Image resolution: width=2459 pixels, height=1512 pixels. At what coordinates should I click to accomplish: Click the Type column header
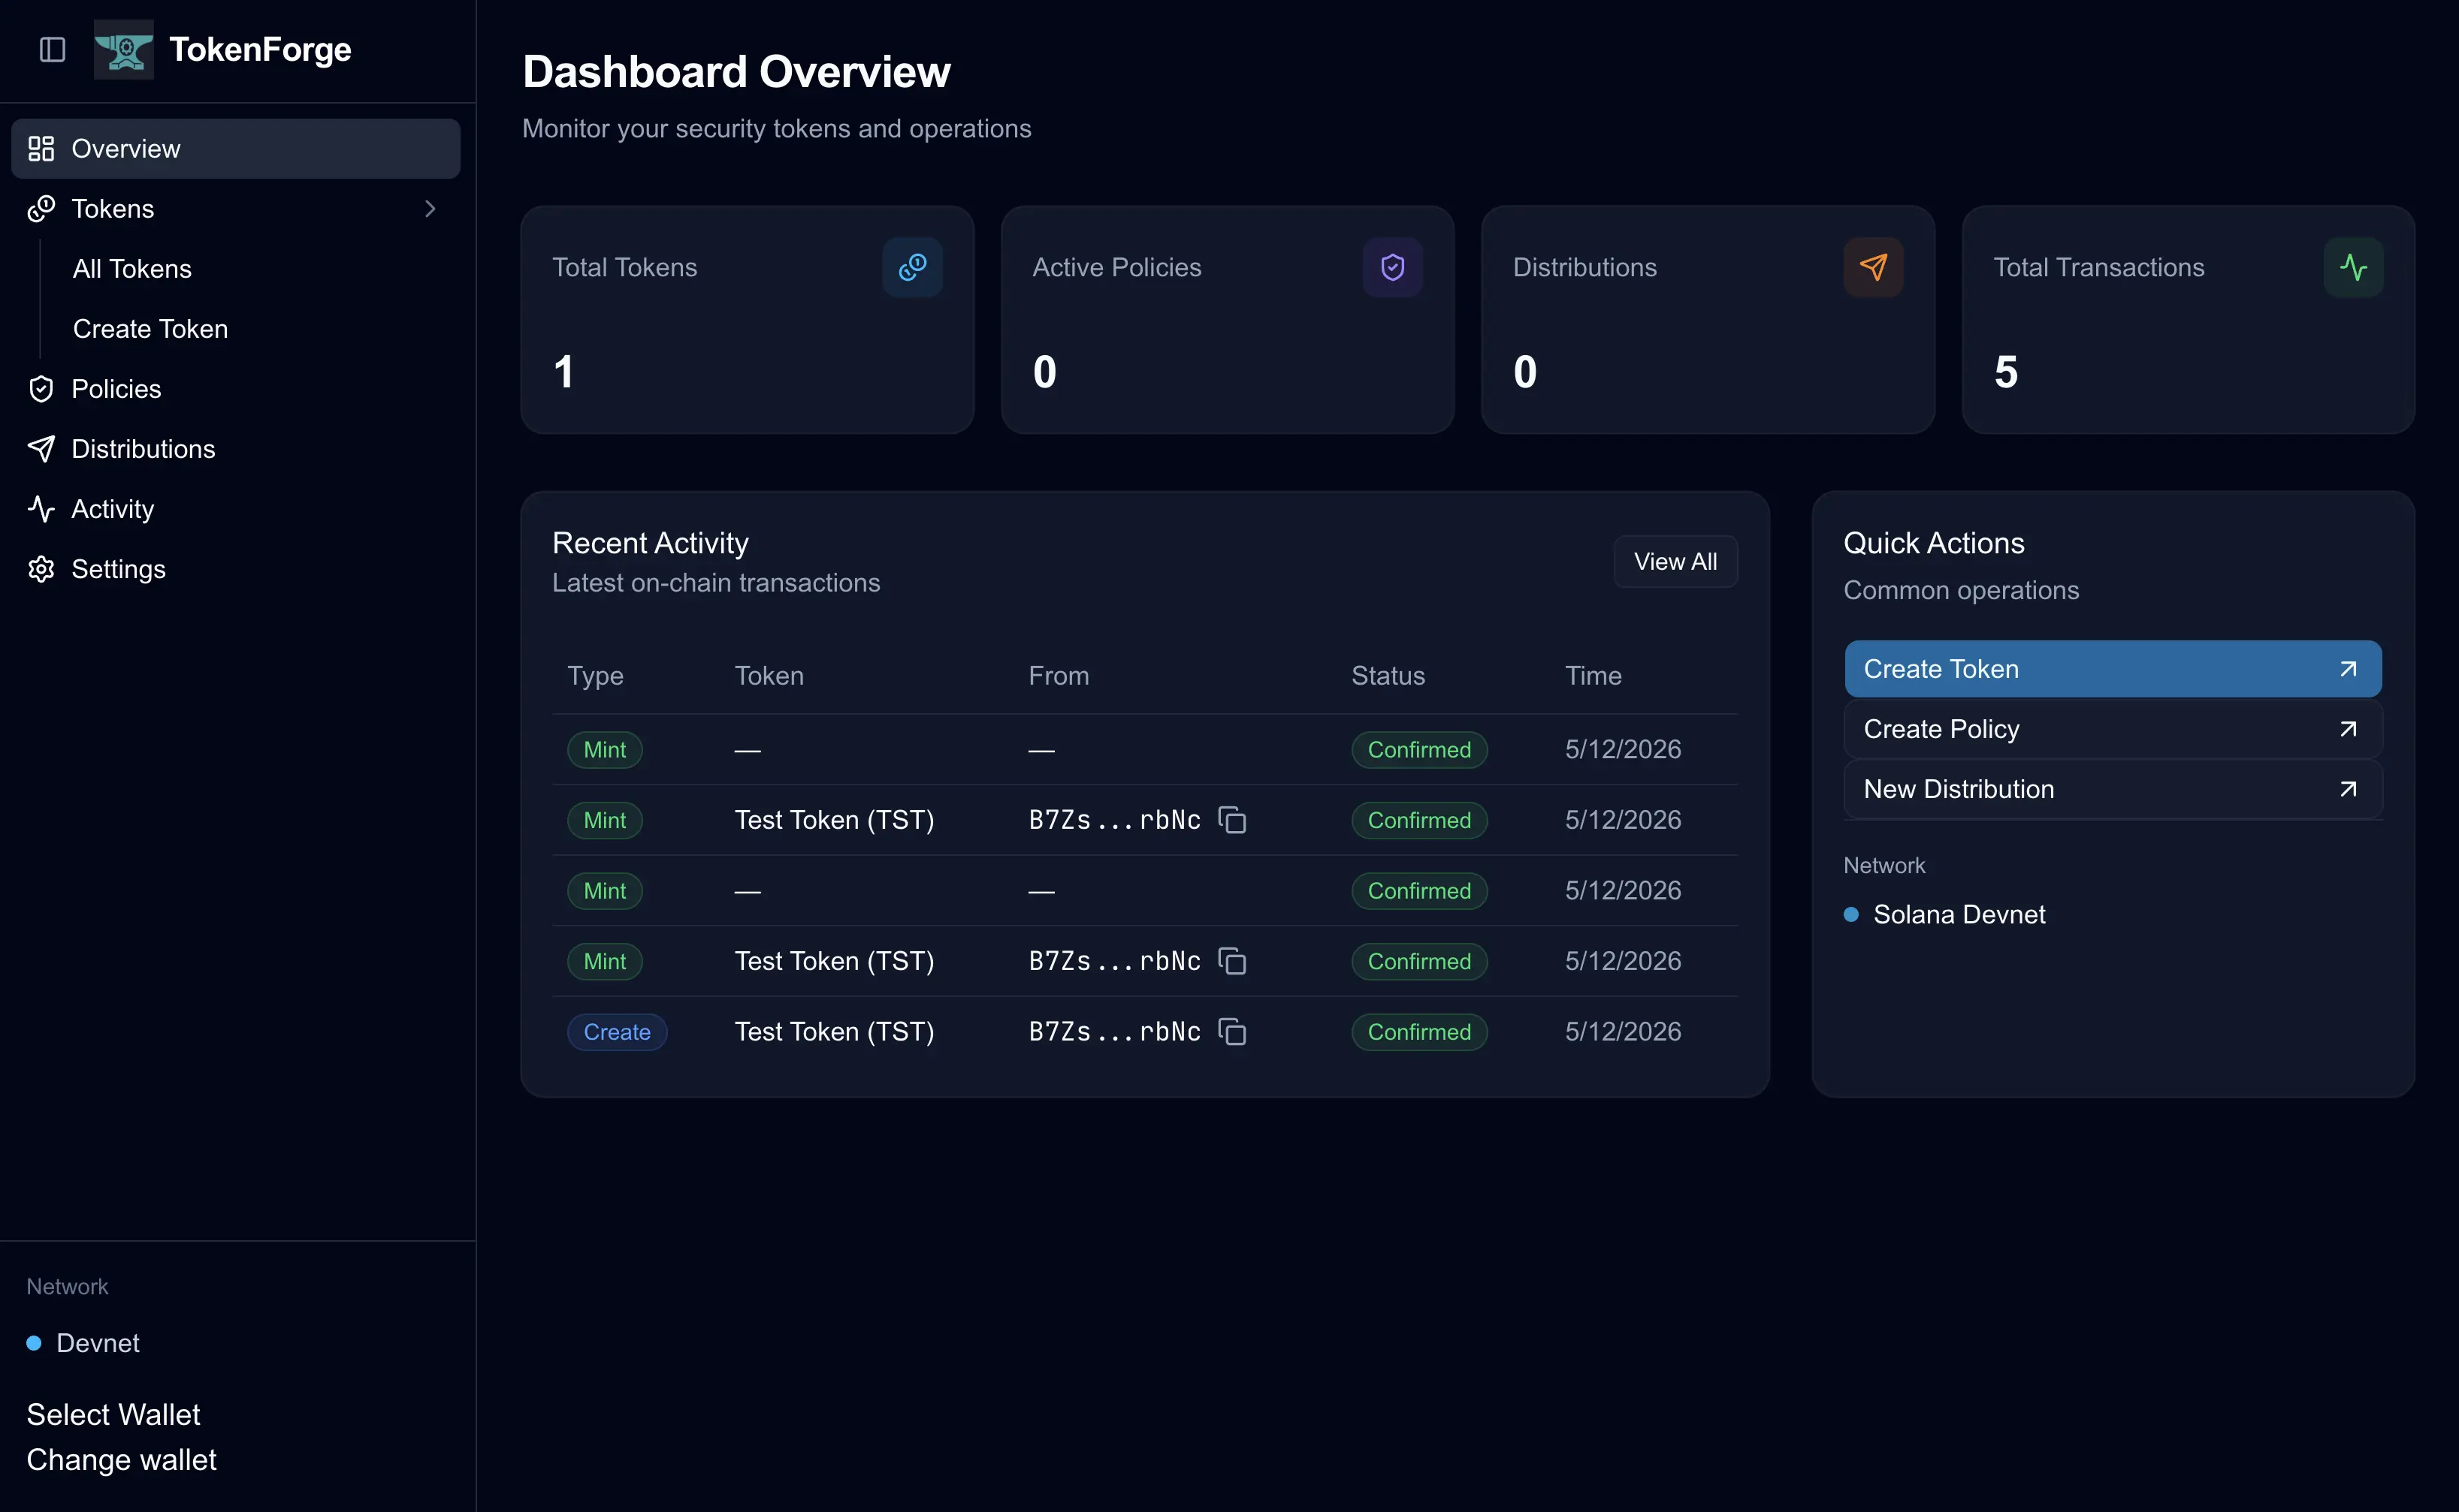595,675
